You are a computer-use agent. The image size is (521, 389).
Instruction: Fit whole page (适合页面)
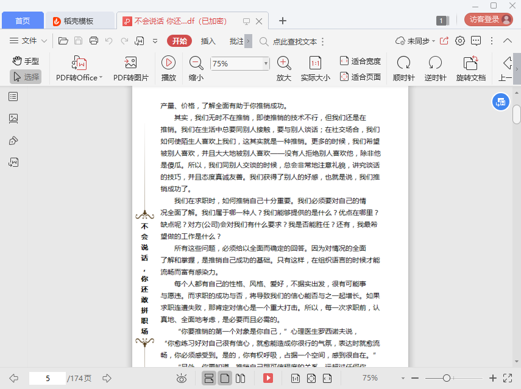point(360,77)
